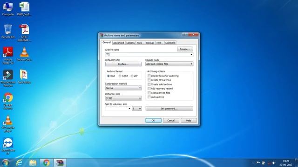
Task: Open the Computer desktop icon
Action: [8, 8]
